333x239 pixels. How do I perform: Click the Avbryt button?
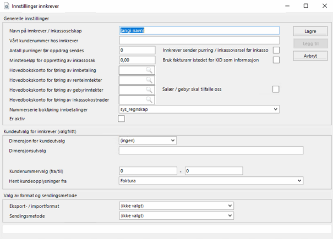pos(310,56)
